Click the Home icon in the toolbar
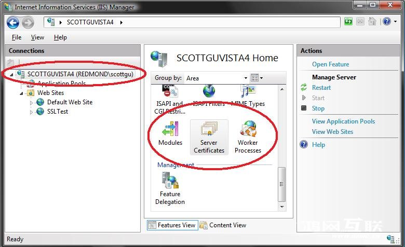The image size is (405, 247). coord(372,21)
